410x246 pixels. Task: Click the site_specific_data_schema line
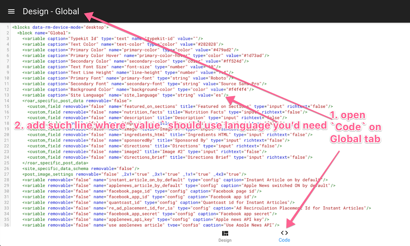pos(75,168)
